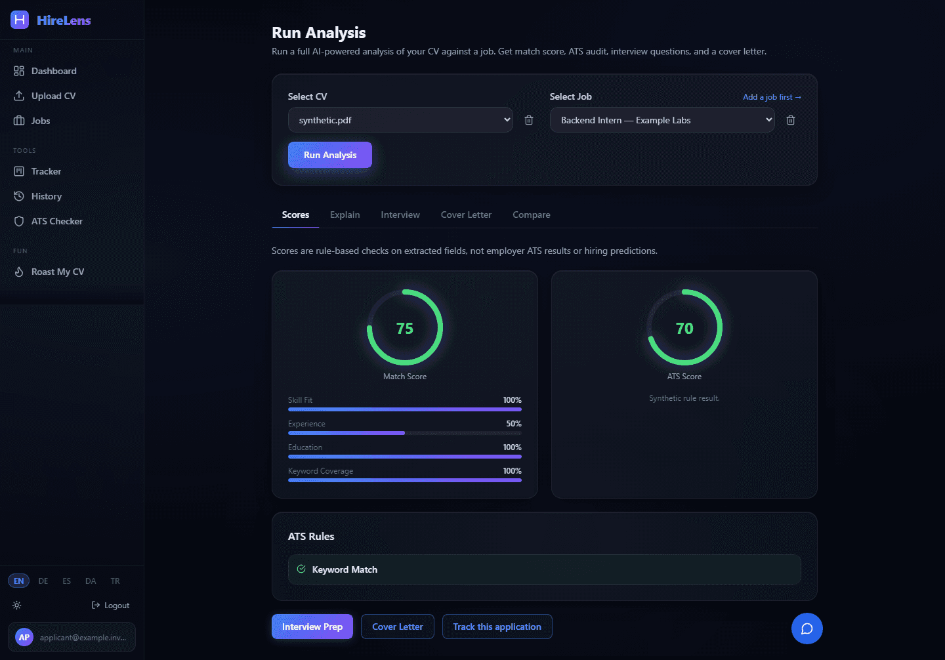The width and height of the screenshot is (945, 660).
Task: Open the Select Job dropdown
Action: coord(662,120)
